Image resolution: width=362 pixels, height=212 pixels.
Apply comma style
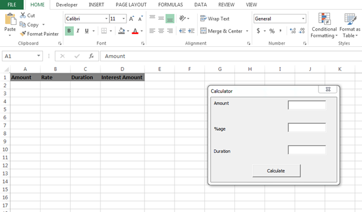click(281, 31)
